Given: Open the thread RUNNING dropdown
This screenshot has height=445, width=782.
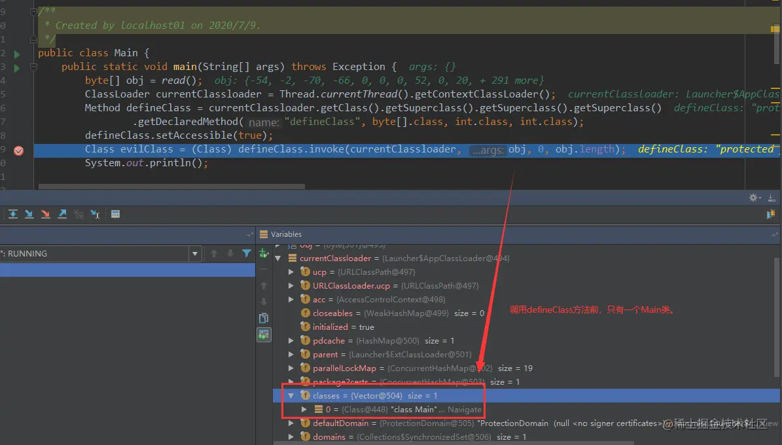Looking at the screenshot, I should point(195,253).
